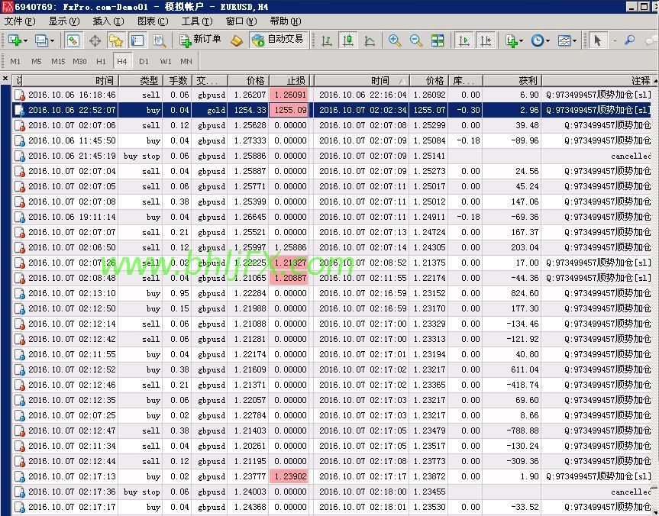The height and width of the screenshot is (516, 659).
Task: Click the first cancelled buy stop row
Action: 332,156
